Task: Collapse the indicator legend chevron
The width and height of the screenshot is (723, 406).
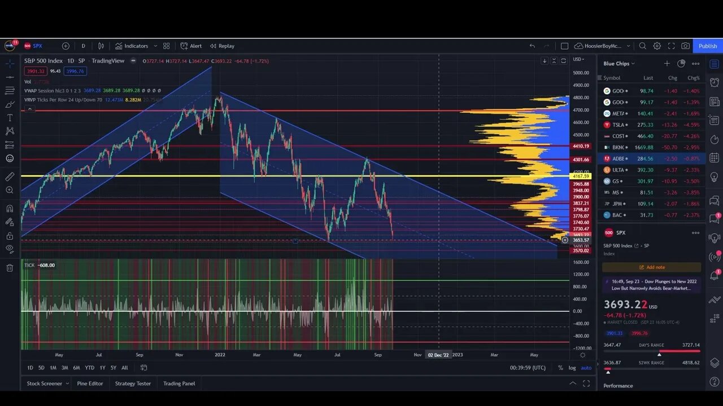Action: pos(30,109)
